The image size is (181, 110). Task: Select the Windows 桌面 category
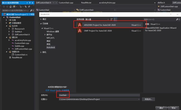[53, 31]
